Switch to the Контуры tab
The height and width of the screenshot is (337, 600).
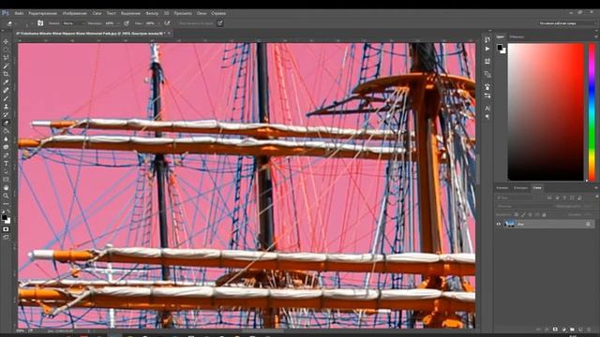pos(520,187)
